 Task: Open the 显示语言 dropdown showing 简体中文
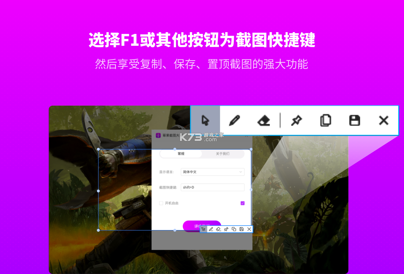(212, 172)
